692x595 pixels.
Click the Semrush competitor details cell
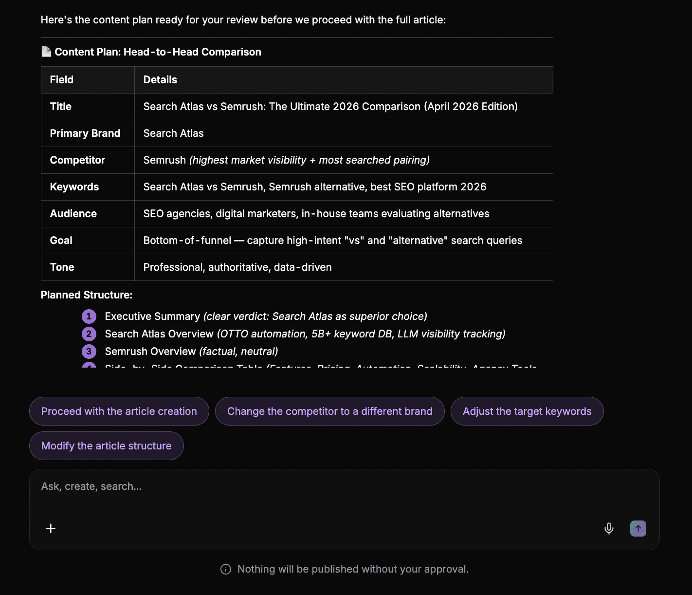pyautogui.click(x=344, y=160)
